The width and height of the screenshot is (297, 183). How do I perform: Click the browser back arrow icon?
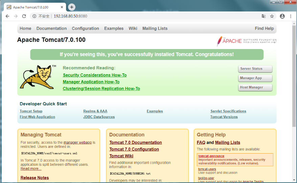pos(7,16)
